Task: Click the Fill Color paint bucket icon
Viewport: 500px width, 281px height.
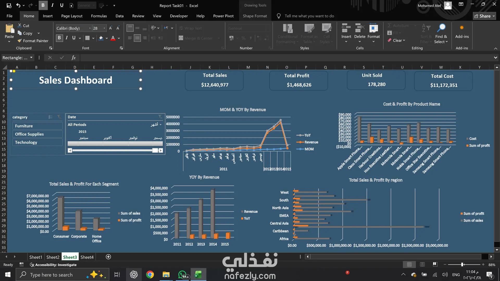Action: point(101,38)
